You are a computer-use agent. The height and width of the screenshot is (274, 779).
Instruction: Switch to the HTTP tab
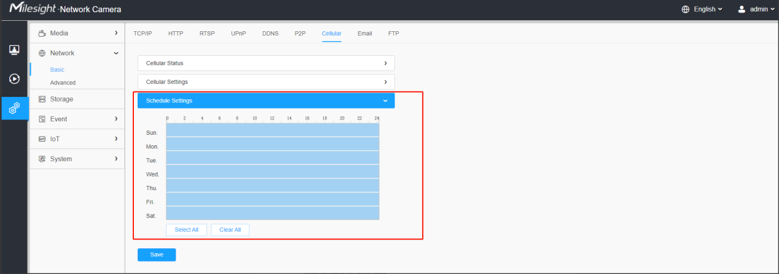(x=176, y=33)
